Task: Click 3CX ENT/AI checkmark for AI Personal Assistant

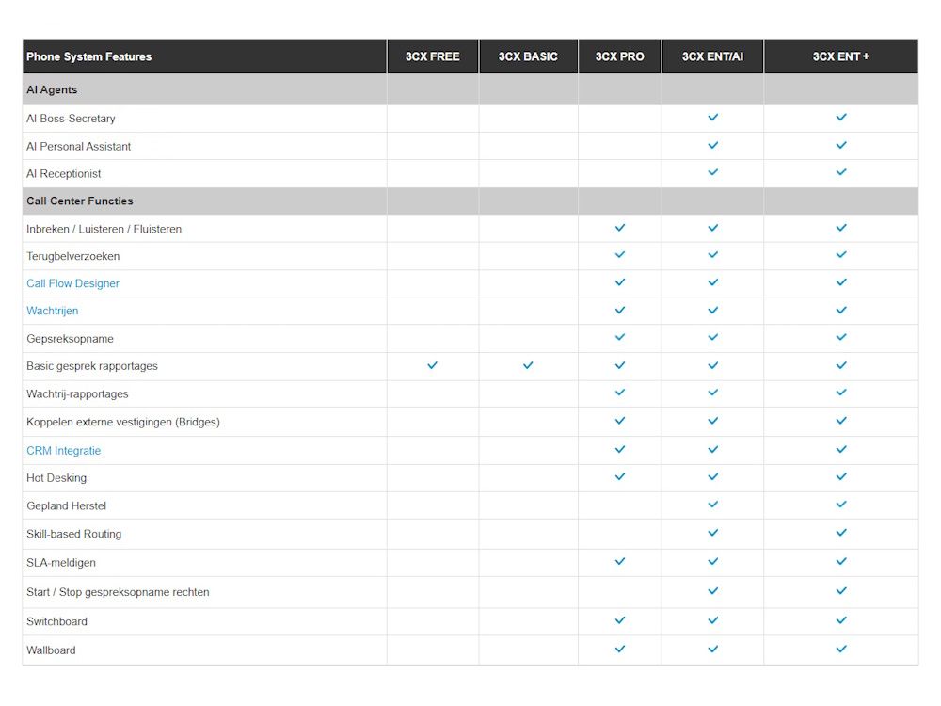Action: coord(713,145)
